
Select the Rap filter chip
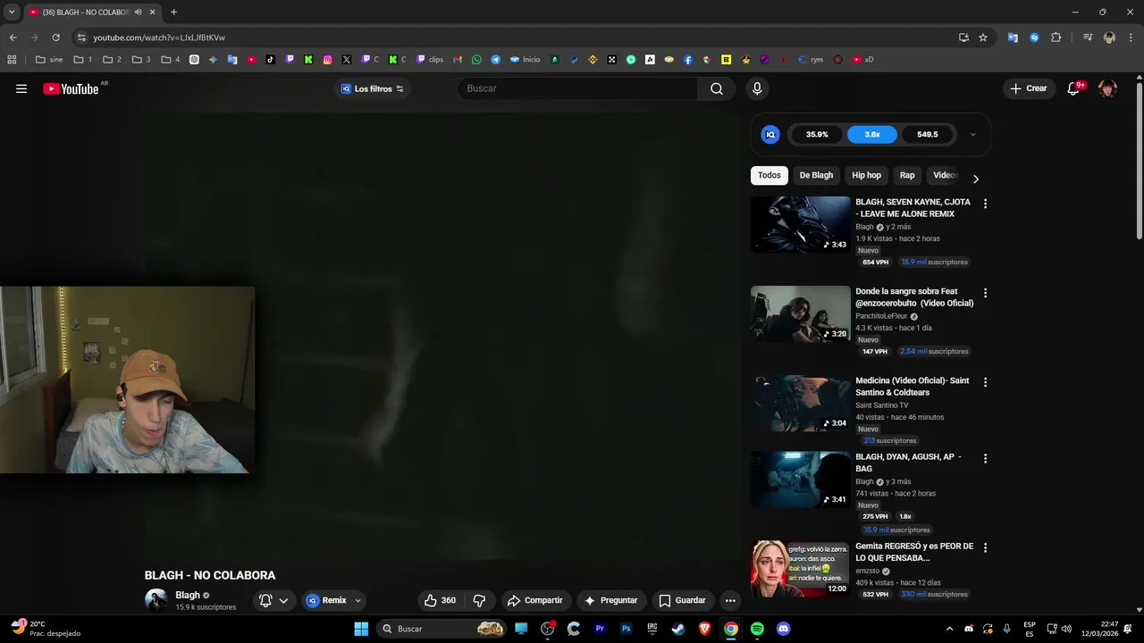click(x=907, y=175)
